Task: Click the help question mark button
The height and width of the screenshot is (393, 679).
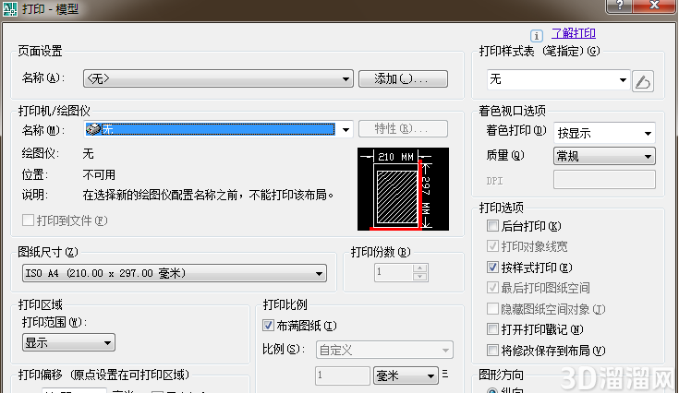Action: pos(620,6)
